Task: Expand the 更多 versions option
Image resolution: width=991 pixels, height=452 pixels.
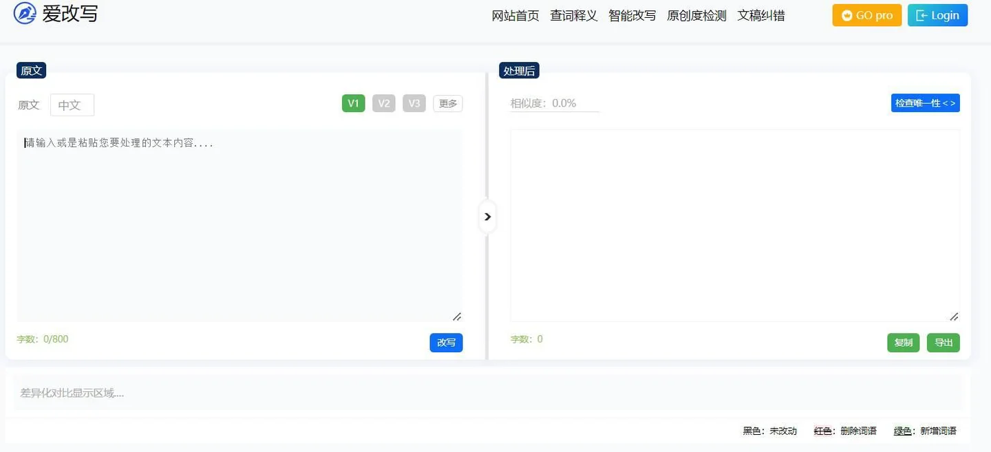Action: click(448, 103)
